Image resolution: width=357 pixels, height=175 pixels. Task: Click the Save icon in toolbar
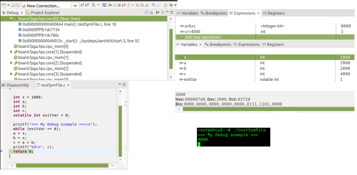(13, 5)
